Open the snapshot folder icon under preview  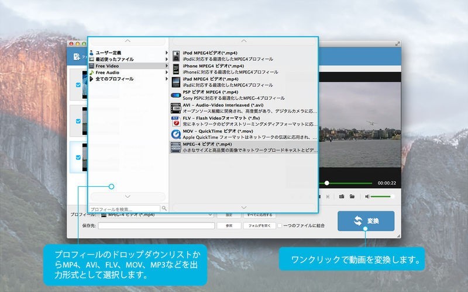pos(352,197)
